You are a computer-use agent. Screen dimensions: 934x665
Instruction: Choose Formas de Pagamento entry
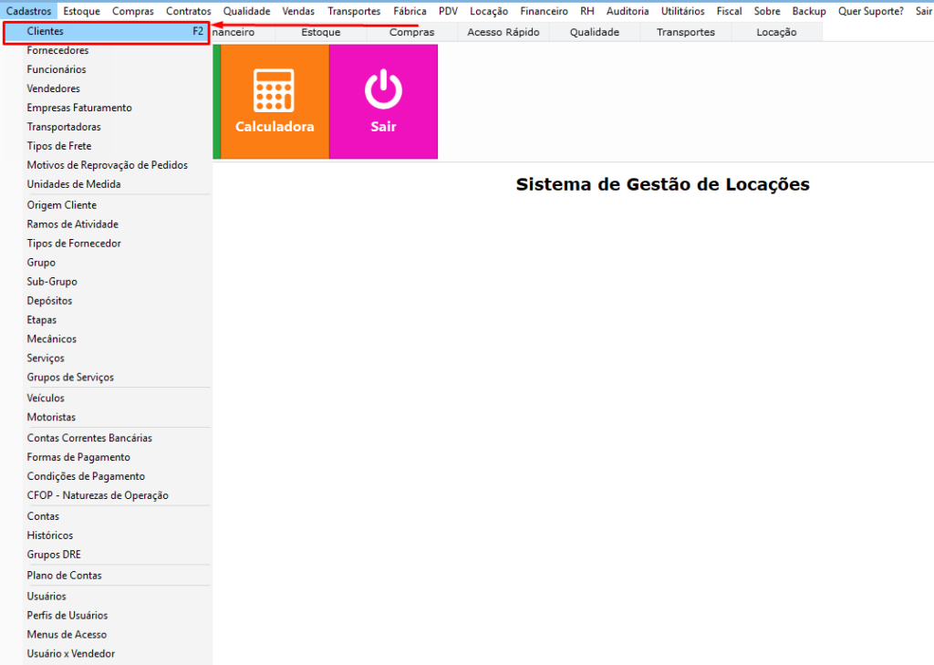[x=78, y=457]
